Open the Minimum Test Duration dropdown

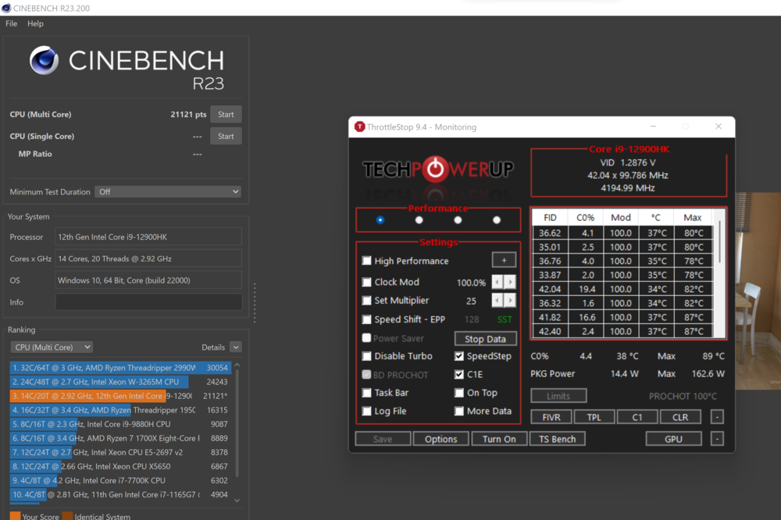click(167, 191)
